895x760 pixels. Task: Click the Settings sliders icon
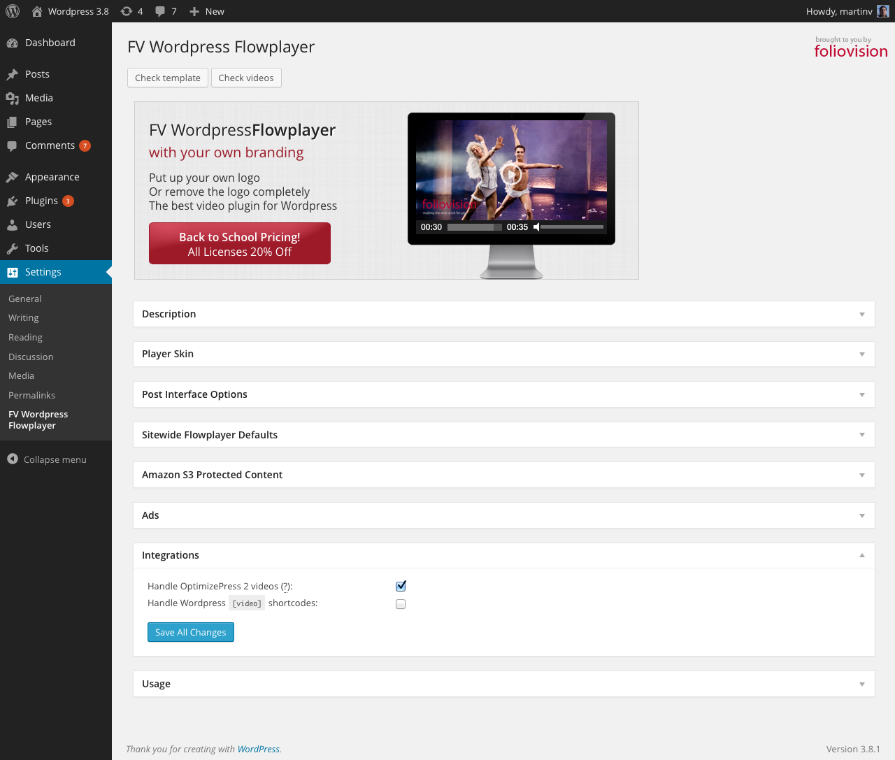point(13,272)
